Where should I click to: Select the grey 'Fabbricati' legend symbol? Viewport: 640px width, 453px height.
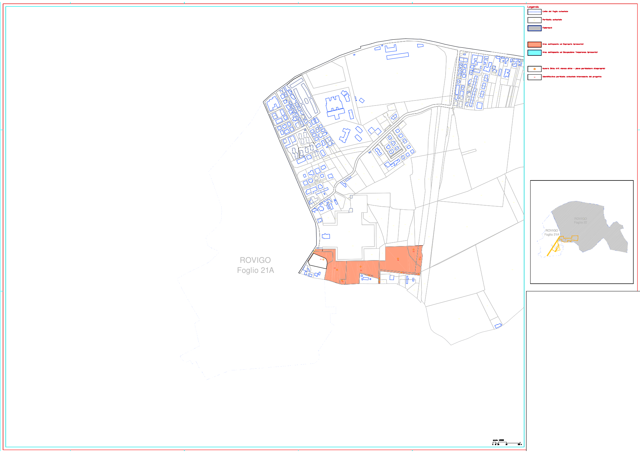(534, 28)
